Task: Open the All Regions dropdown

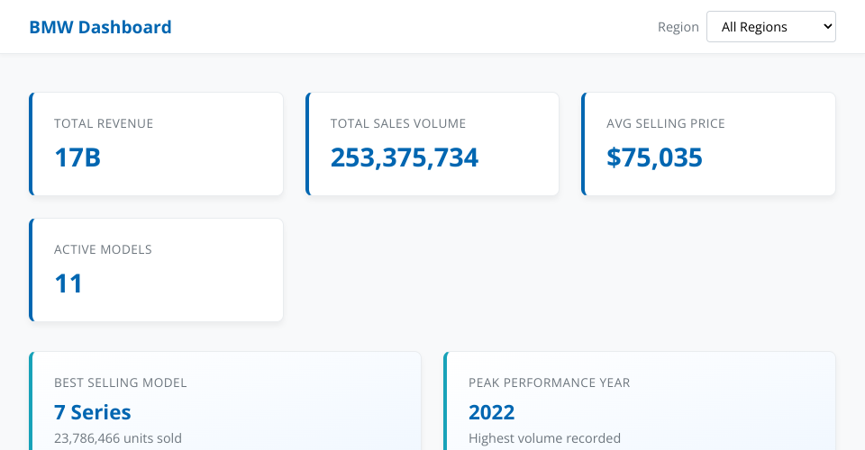Action: [770, 27]
